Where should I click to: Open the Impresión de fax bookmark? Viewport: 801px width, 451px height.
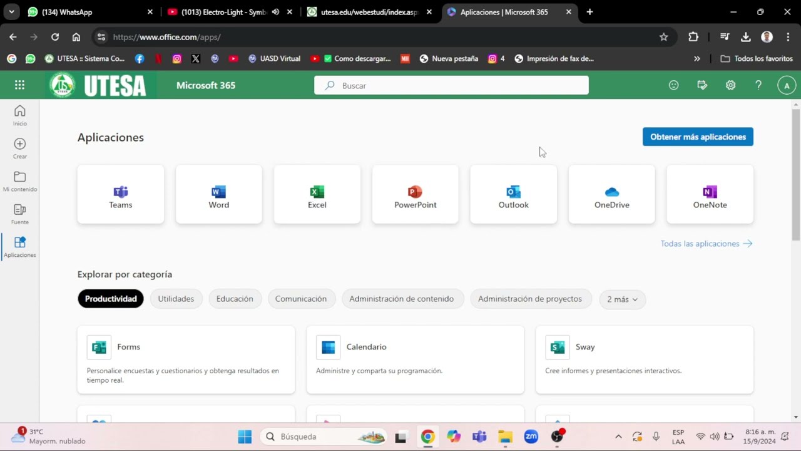(x=554, y=58)
